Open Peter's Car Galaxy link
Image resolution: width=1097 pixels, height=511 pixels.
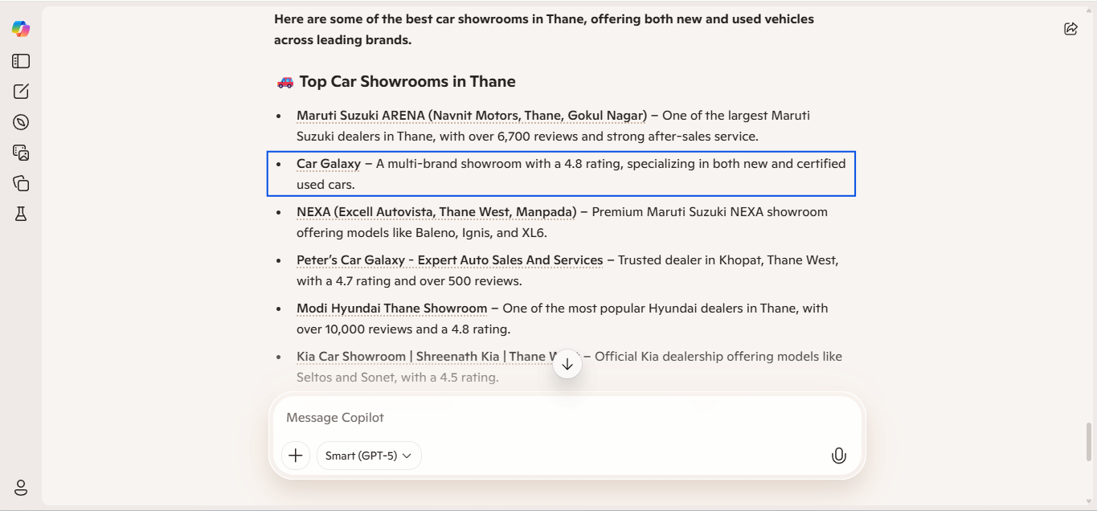point(449,260)
